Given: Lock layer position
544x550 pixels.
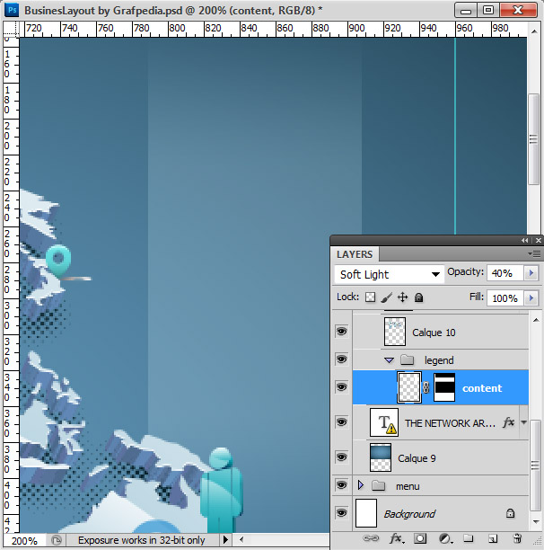Looking at the screenshot, I should (x=402, y=297).
